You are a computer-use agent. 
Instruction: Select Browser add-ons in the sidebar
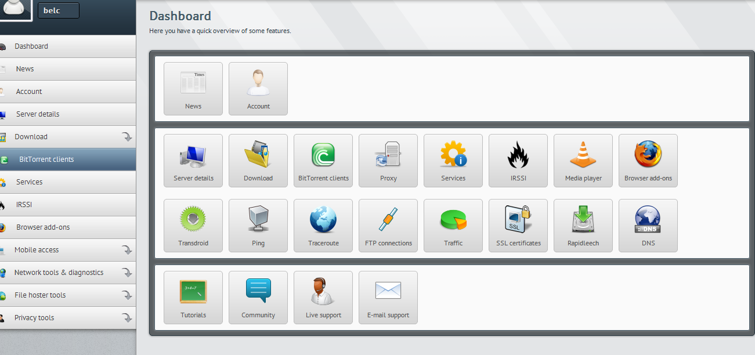(68, 227)
